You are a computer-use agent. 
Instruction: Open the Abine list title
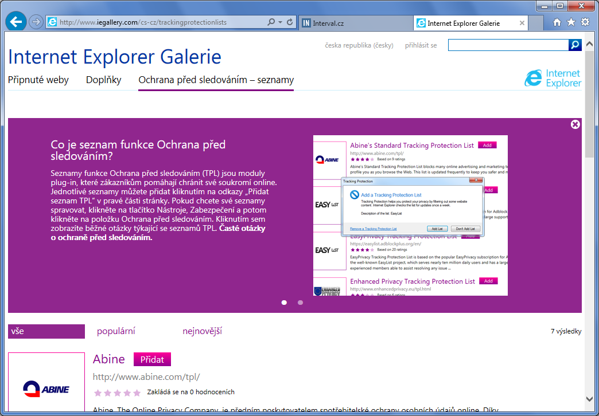pyautogui.click(x=109, y=359)
